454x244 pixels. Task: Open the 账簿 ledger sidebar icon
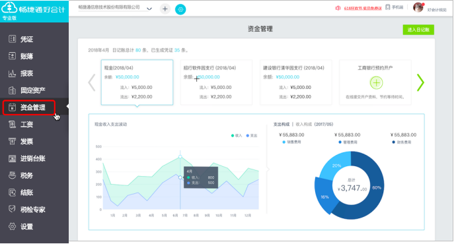pos(12,56)
